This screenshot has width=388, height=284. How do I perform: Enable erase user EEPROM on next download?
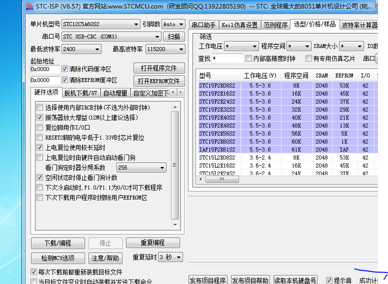(x=39, y=197)
